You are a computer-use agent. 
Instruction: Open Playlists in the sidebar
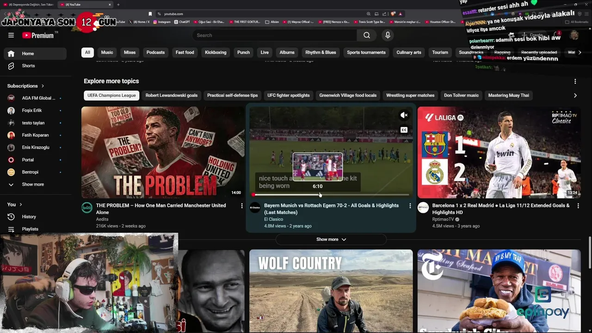coord(35,229)
